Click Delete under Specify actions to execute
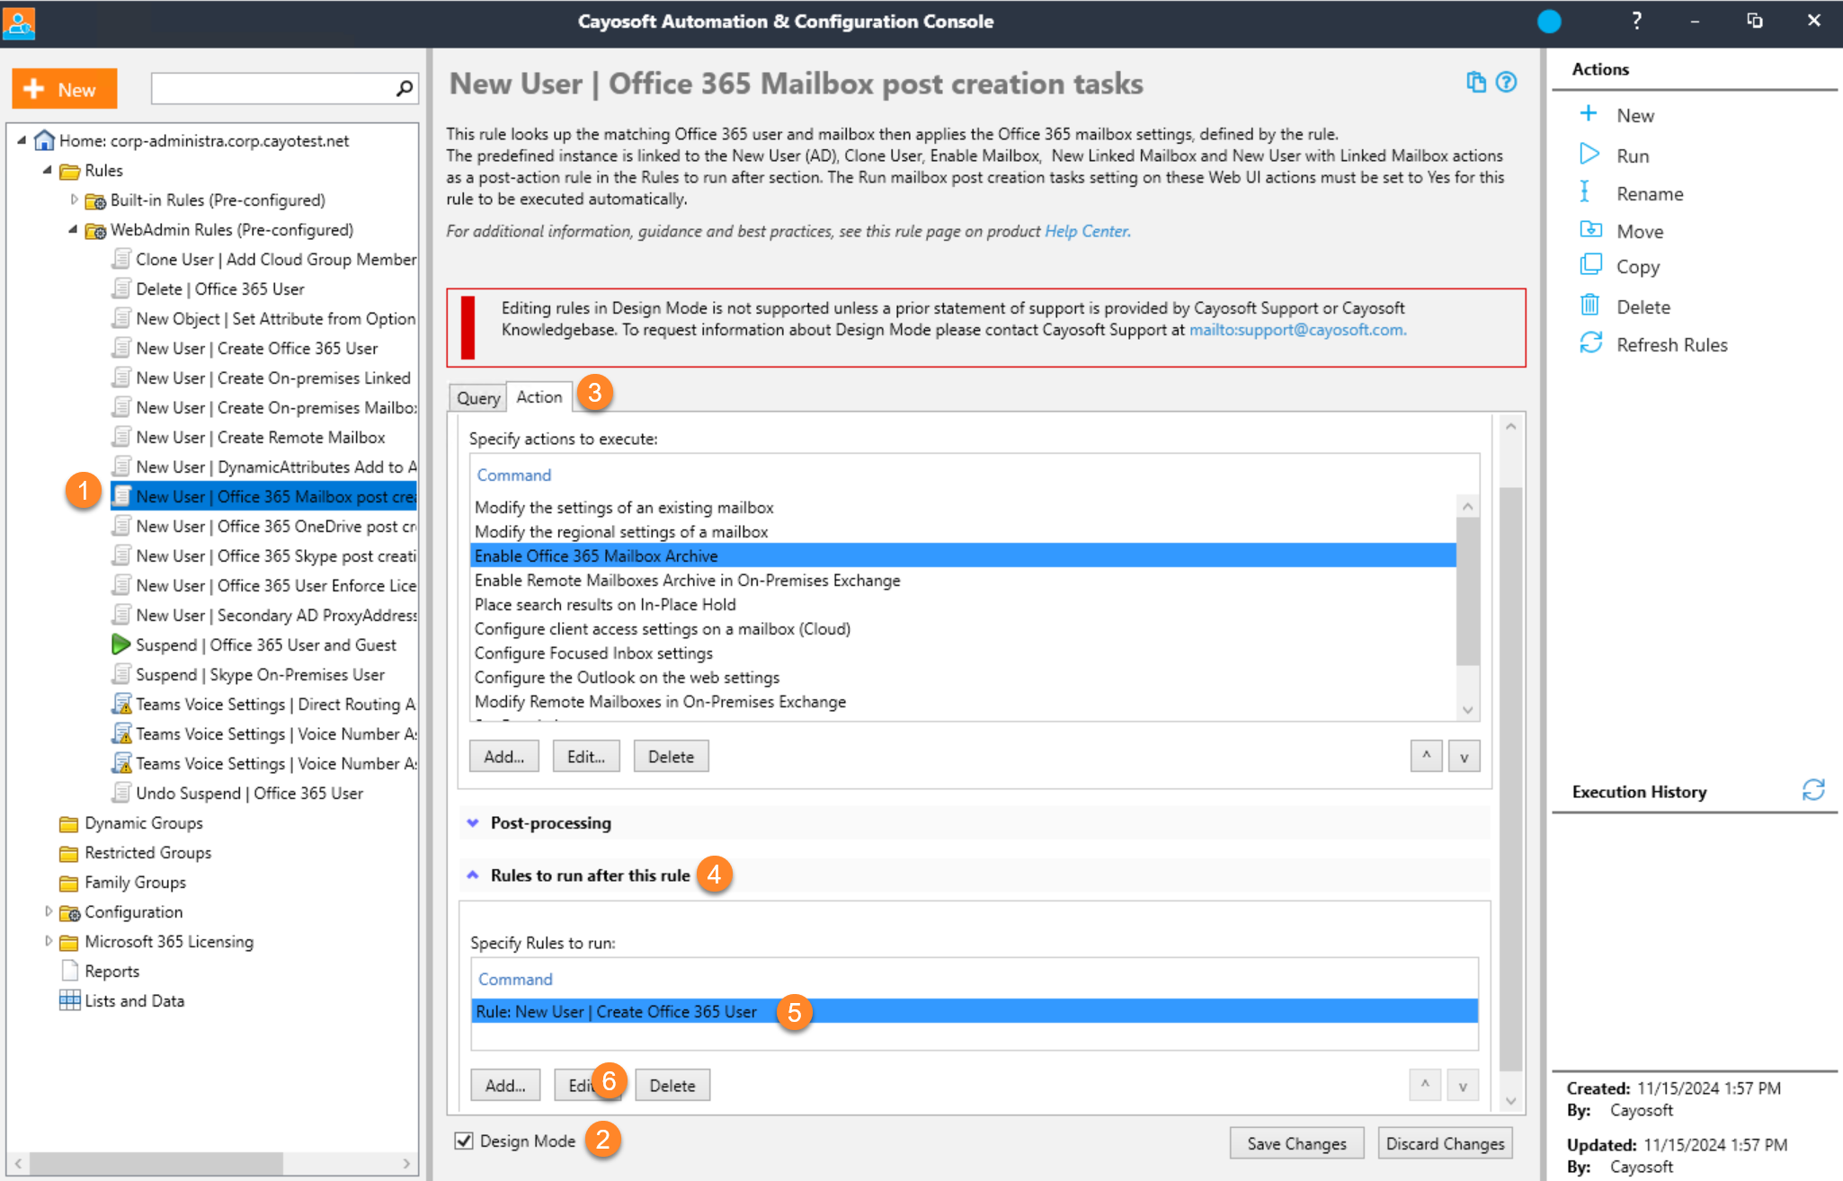Screen dimensions: 1843x1181 click(671, 757)
